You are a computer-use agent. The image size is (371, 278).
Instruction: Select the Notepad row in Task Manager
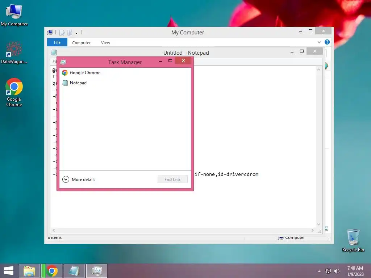point(125,83)
